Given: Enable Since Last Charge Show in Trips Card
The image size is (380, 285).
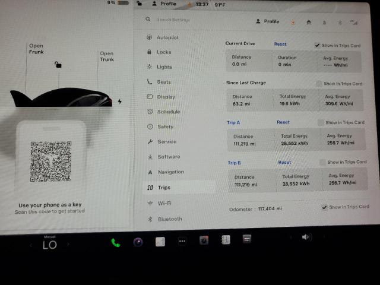Looking at the screenshot, I should tap(319, 84).
